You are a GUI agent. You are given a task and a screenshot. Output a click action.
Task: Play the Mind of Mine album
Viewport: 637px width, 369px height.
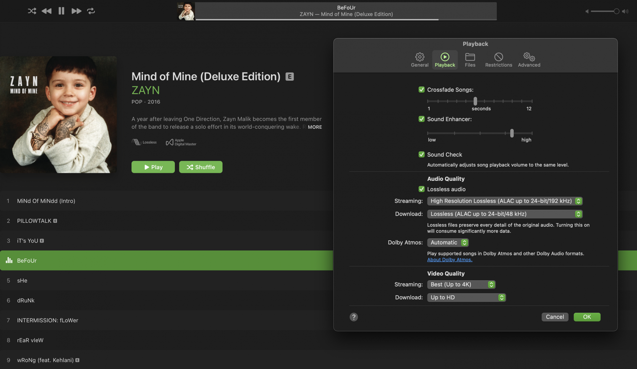coord(153,167)
